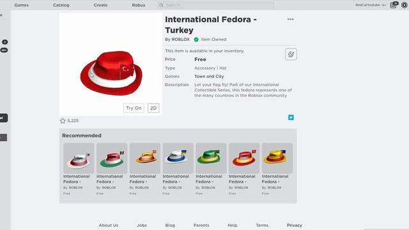Screen dimensions: 409x230
Task: Open the Games nav item
Action: coord(21,5)
